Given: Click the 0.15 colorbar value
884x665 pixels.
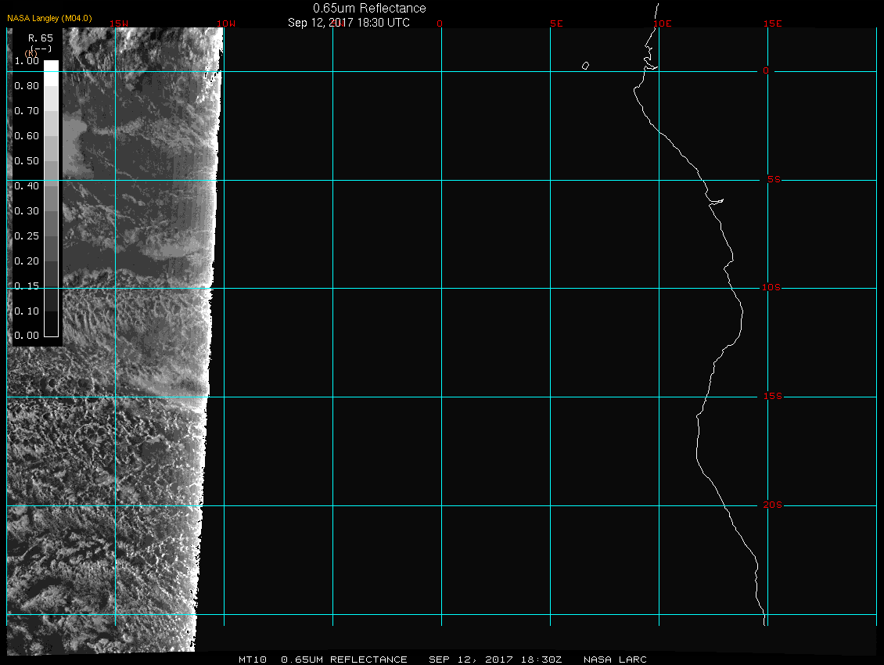Looking at the screenshot, I should [27, 286].
